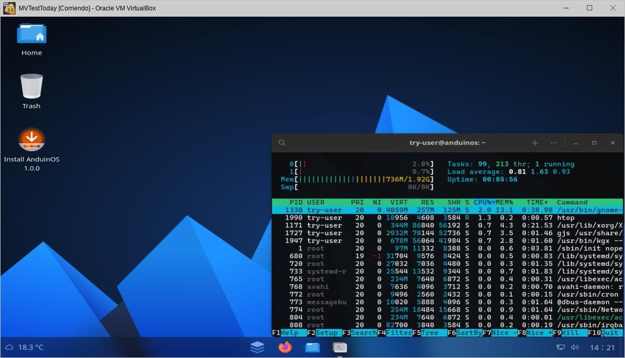Launch Firefox from the taskbar
625x358 pixels.
(285, 347)
